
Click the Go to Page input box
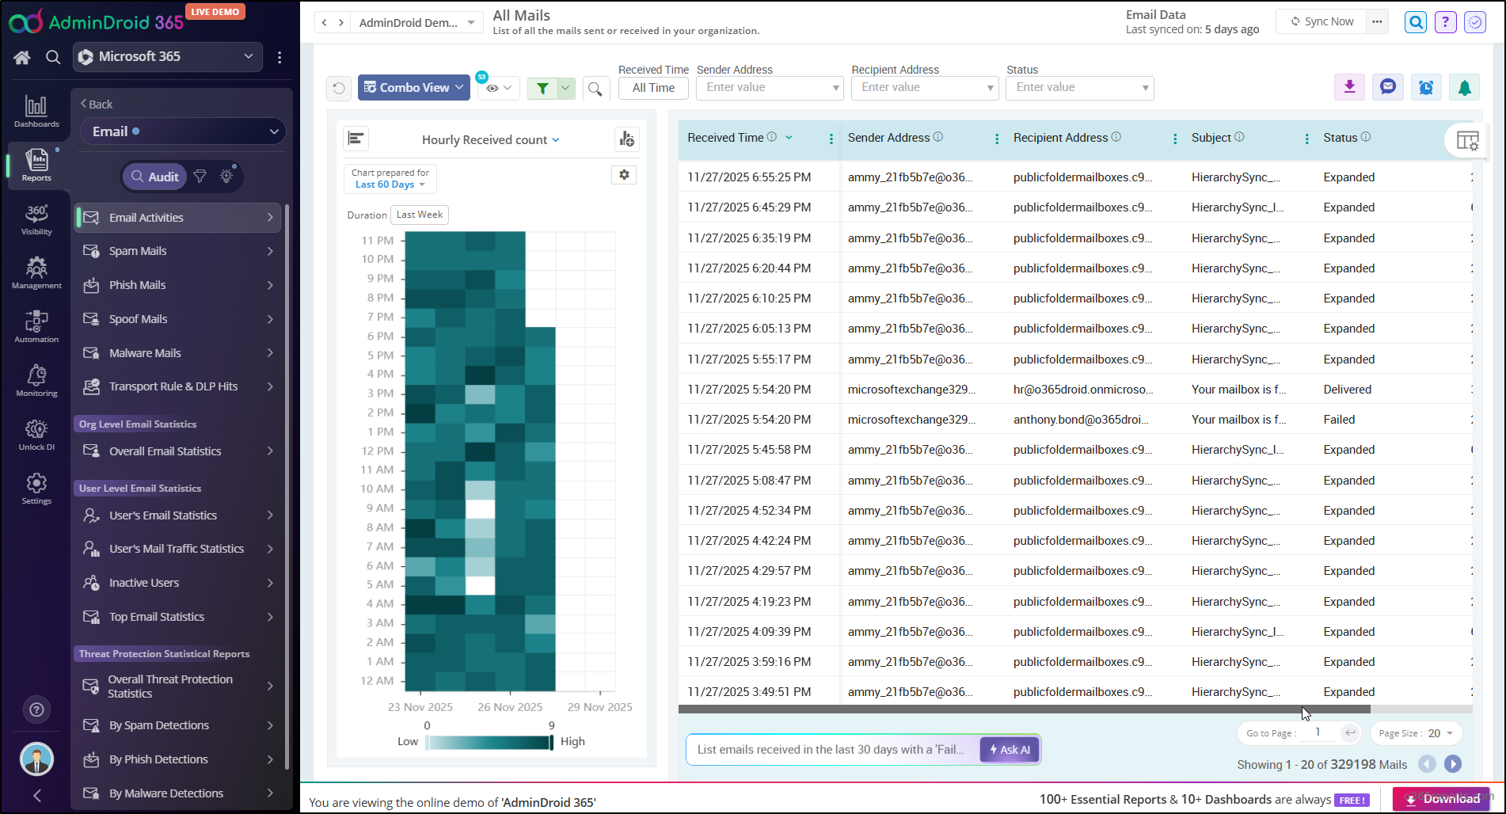tap(1317, 732)
